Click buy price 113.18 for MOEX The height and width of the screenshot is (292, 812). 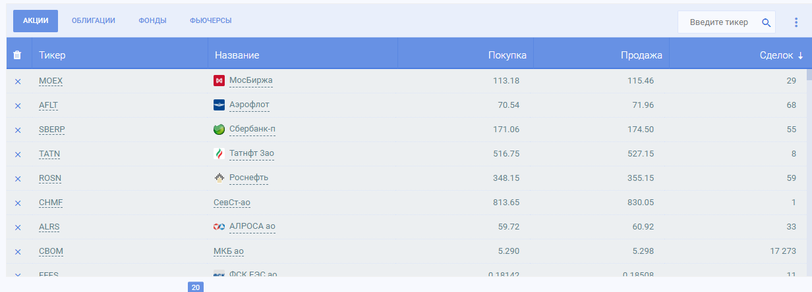pos(506,81)
